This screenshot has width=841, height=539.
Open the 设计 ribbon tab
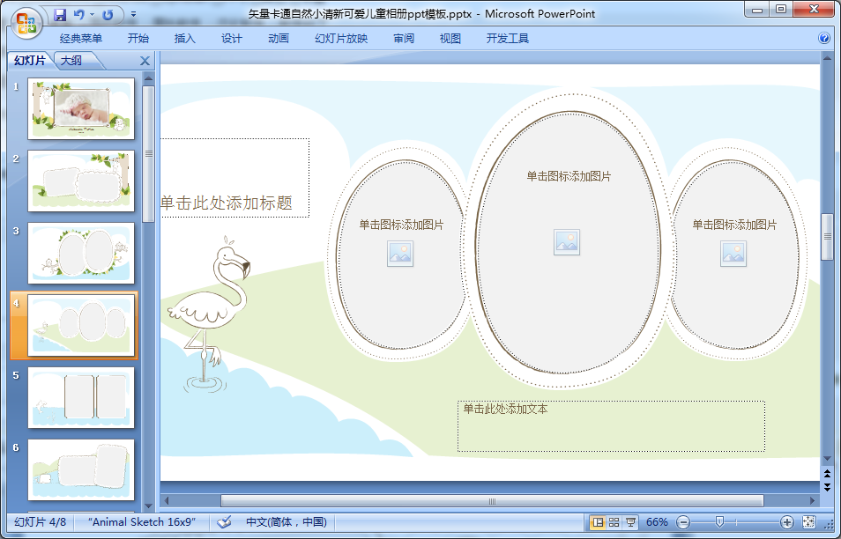pyautogui.click(x=232, y=39)
